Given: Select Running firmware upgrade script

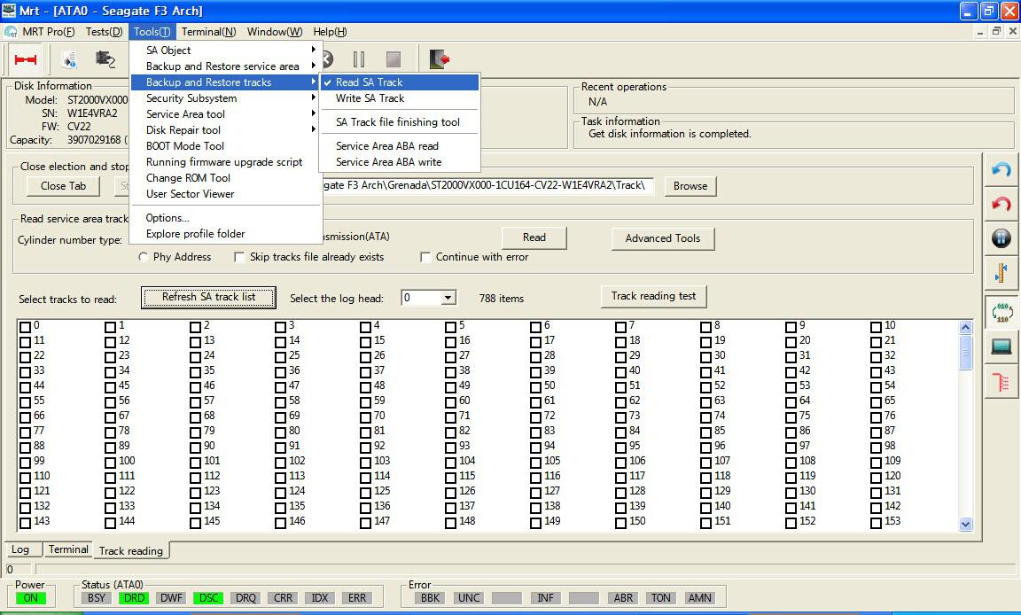Looking at the screenshot, I should (225, 162).
